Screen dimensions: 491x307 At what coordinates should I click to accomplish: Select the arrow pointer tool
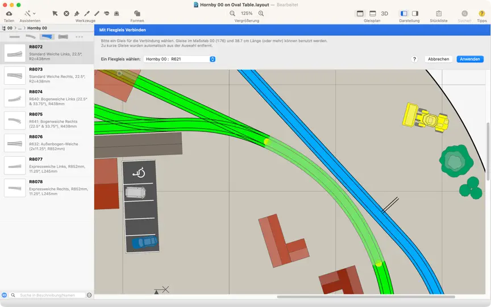coord(55,14)
